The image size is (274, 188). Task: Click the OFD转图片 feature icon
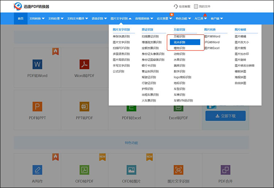coord(132,170)
